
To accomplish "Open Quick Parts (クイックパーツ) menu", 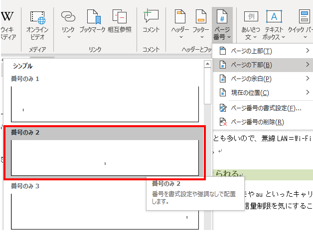I will (x=301, y=25).
